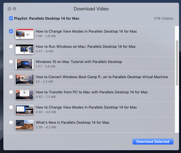The width and height of the screenshot is (181, 153).
Task: Click thumbnail of 2:40 Change View Modes video
Action: coord(24,110)
